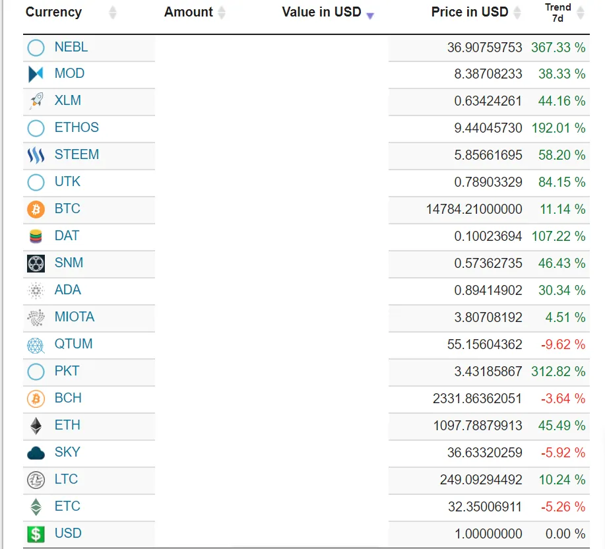Open the DAT currency link
This screenshot has height=549, width=605.
(x=67, y=236)
